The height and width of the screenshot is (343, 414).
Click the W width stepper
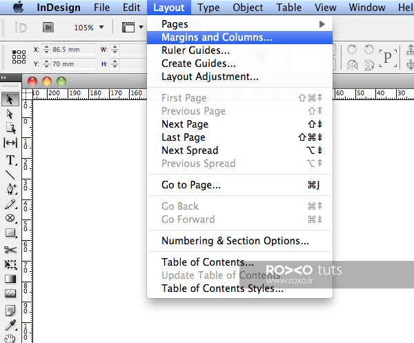click(115, 50)
